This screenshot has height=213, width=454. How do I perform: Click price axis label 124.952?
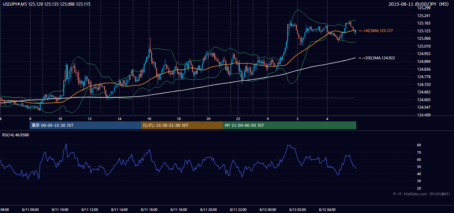(x=424, y=54)
